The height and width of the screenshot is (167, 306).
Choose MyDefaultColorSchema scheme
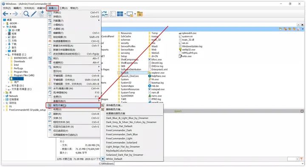(119, 150)
